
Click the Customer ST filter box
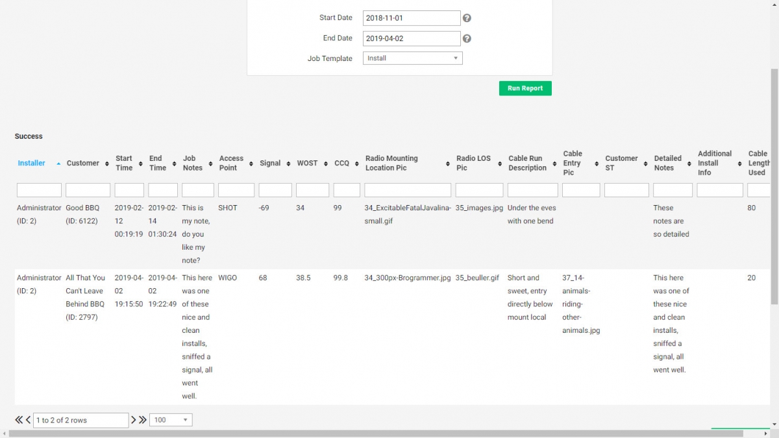coord(626,190)
